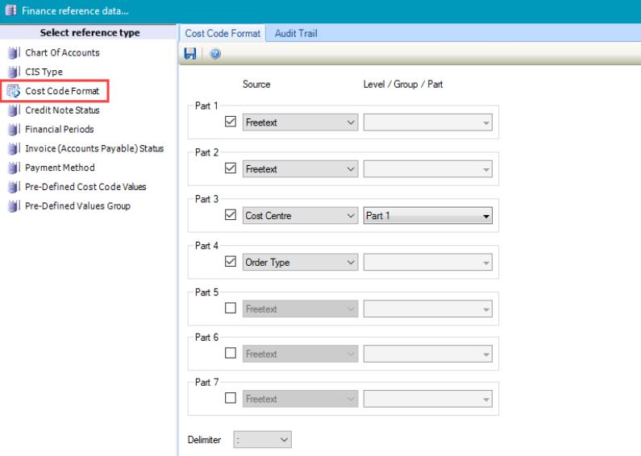Switch to the Audit Trail tab
The width and height of the screenshot is (641, 456).
click(297, 33)
